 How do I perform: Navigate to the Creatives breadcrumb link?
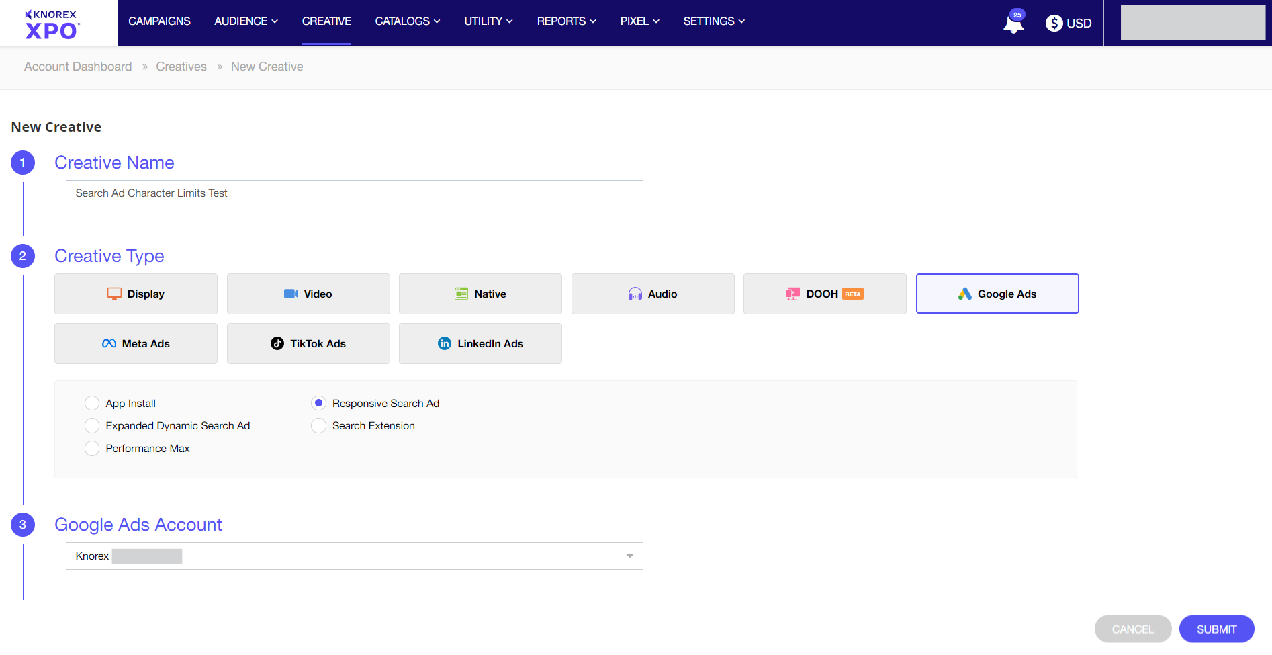[x=181, y=66]
